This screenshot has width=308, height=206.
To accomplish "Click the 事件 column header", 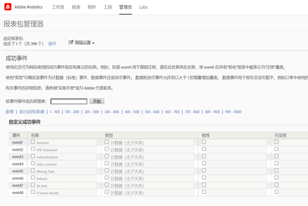I will click(16, 135).
